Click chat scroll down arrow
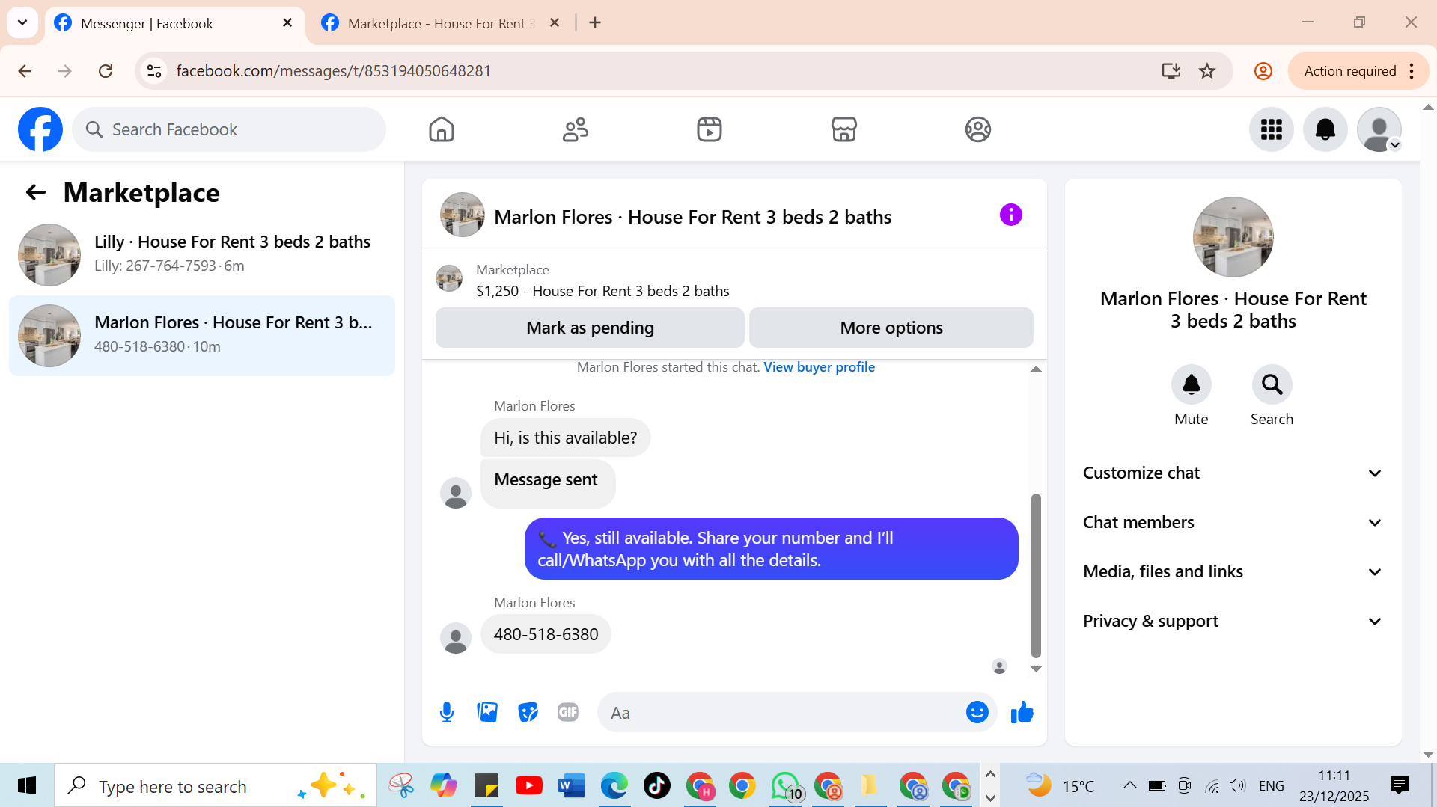 [x=1036, y=669]
